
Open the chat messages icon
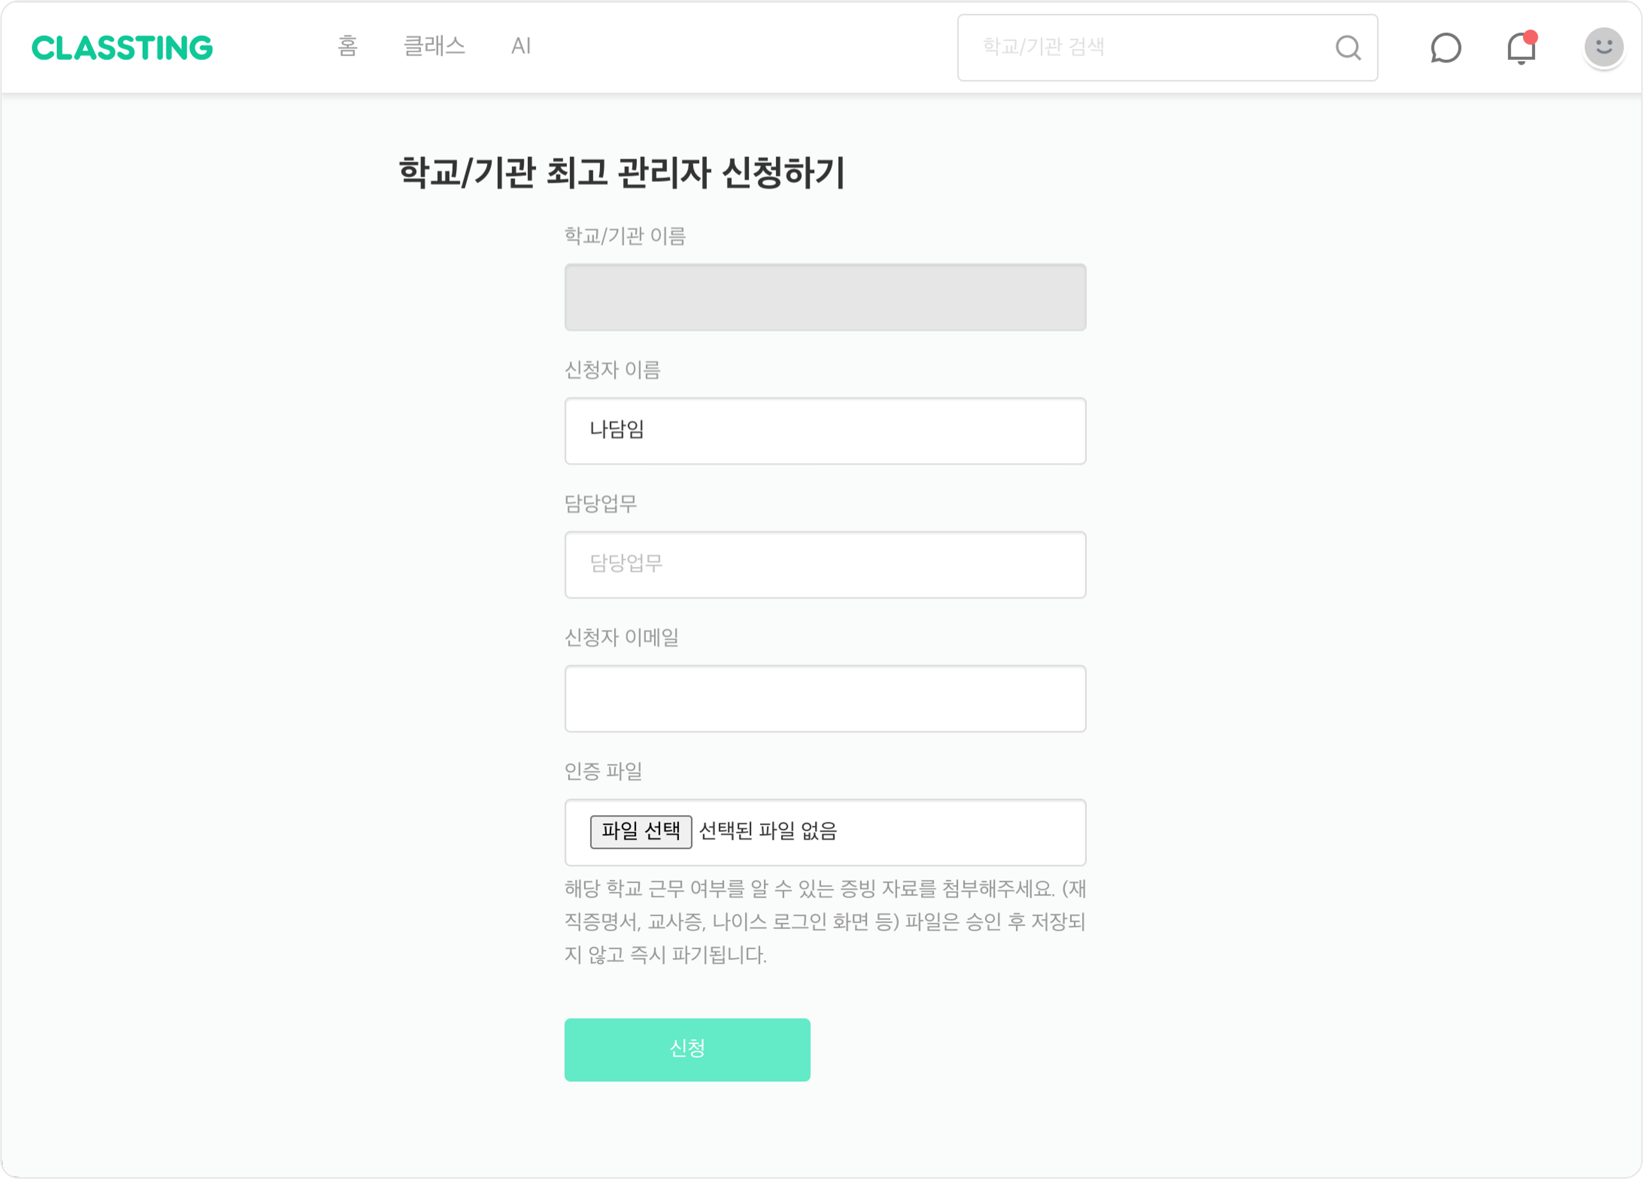(1445, 48)
